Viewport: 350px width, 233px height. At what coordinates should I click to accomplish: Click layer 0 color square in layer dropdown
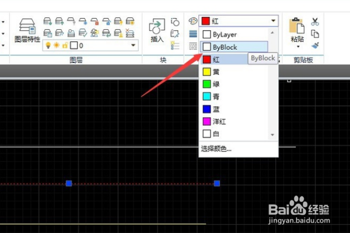pyautogui.click(x=73, y=45)
